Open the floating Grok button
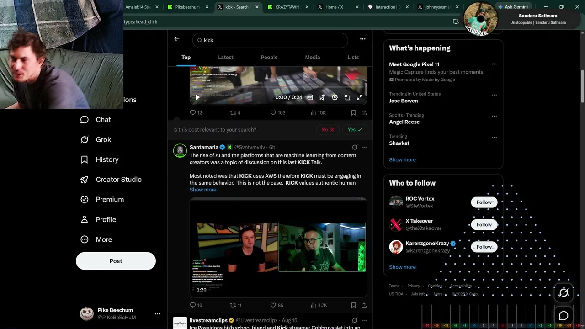The height and width of the screenshot is (329, 585). click(564, 292)
